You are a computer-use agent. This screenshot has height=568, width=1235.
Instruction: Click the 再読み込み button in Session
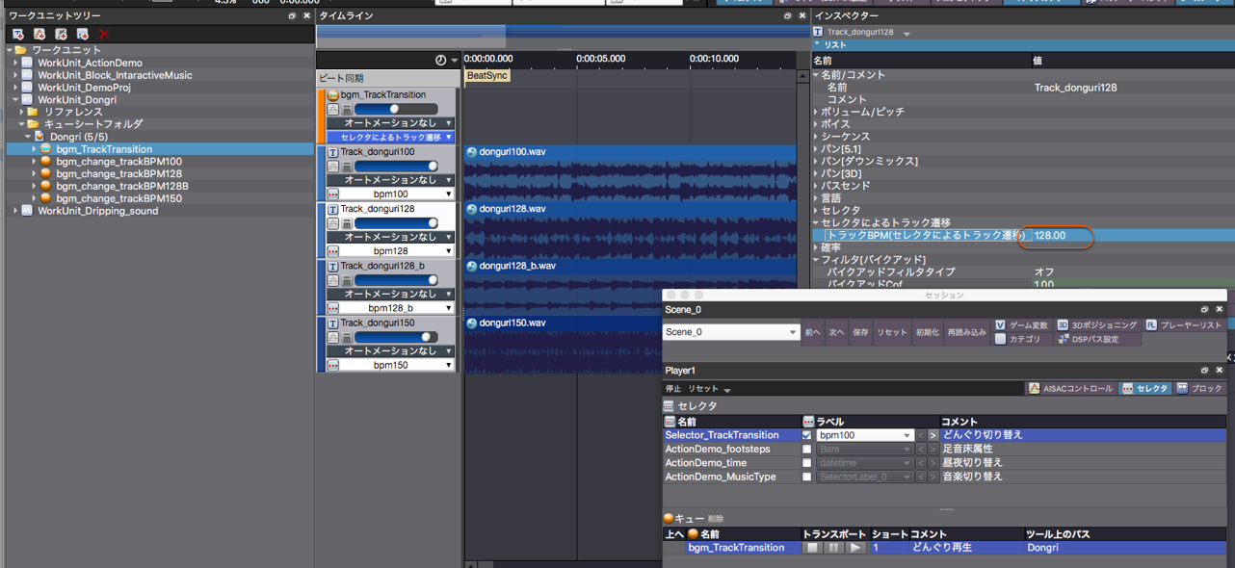pyautogui.click(x=966, y=332)
